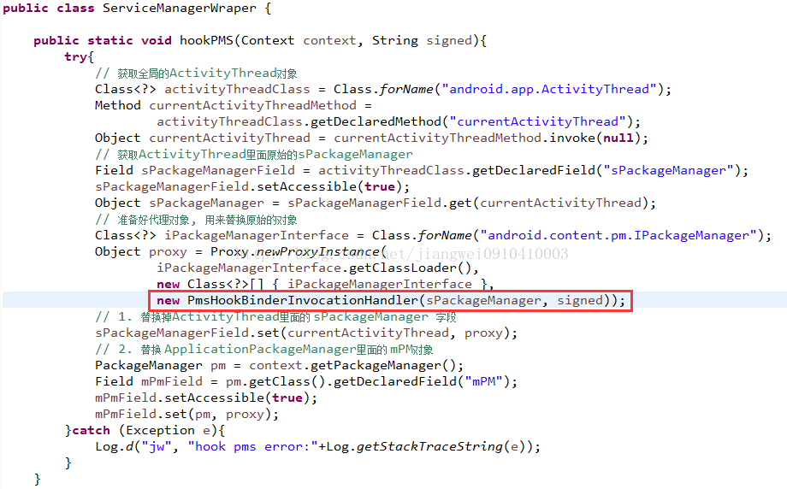Click currentActivityThreadMethod.invoke(null) call
The image size is (787, 489).
click(487, 138)
